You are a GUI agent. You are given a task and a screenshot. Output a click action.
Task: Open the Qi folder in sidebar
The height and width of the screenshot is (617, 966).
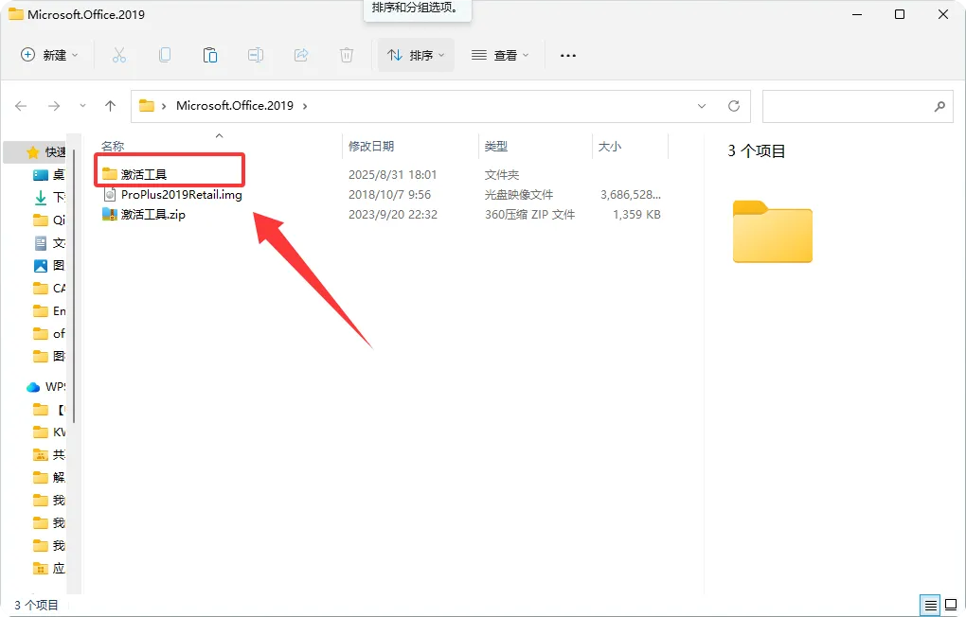(48, 220)
